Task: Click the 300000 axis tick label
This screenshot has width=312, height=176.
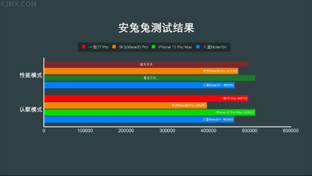Action: pyautogui.click(x=167, y=131)
